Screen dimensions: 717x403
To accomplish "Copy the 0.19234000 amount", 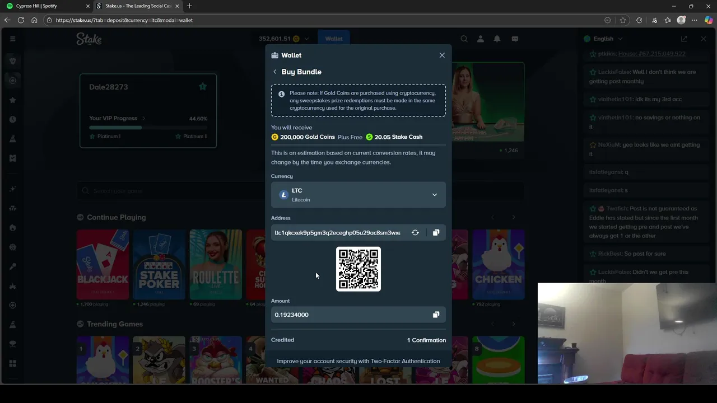I will tap(436, 315).
